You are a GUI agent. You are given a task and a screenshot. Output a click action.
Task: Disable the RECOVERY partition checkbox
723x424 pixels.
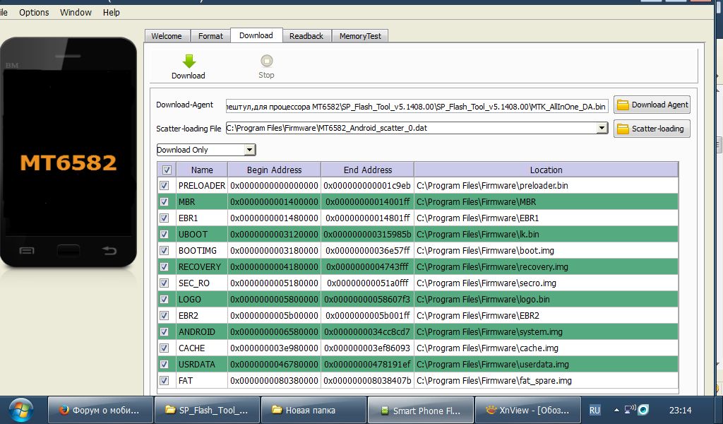pos(165,266)
